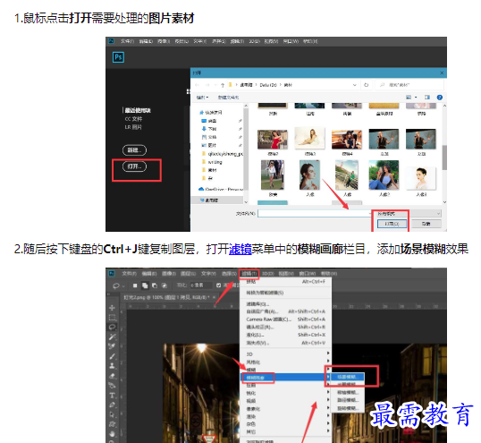Click the subtract from selection icon
This screenshot has height=443, width=481.
[155, 285]
